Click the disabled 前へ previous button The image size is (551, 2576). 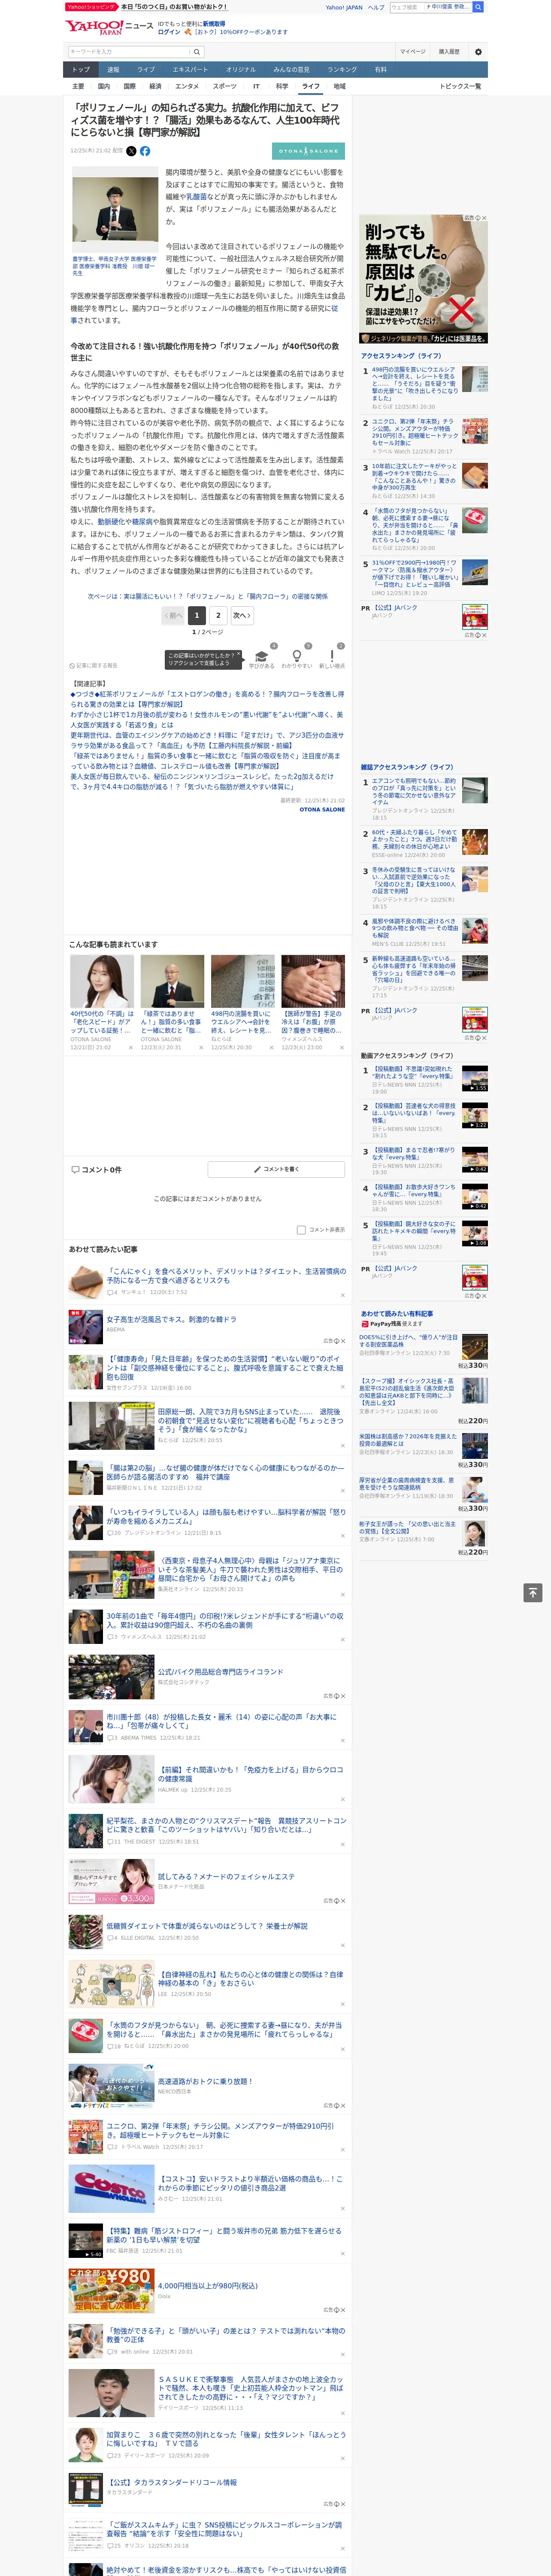173,616
